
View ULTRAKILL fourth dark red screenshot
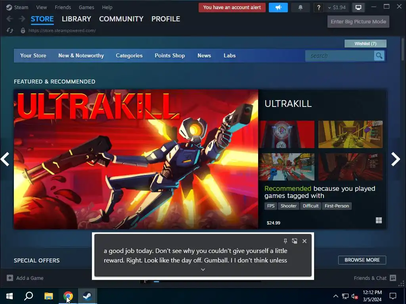click(350, 167)
